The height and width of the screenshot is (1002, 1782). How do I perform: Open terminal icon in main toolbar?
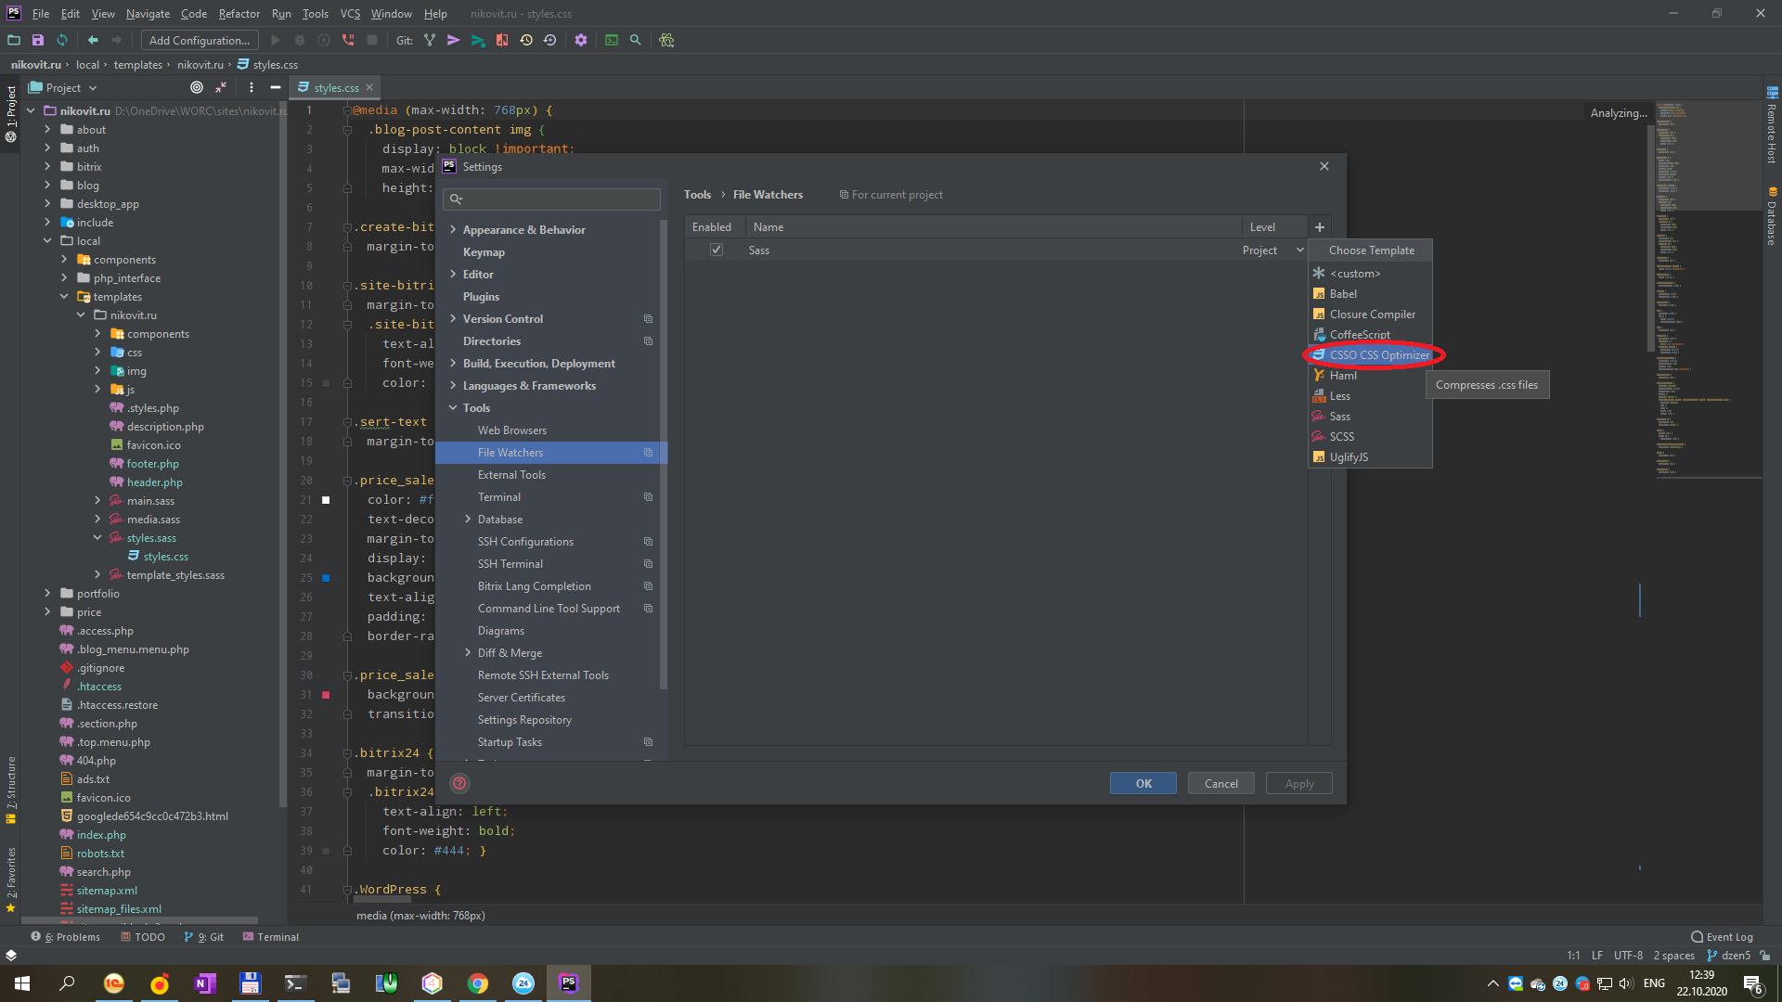[x=612, y=40]
